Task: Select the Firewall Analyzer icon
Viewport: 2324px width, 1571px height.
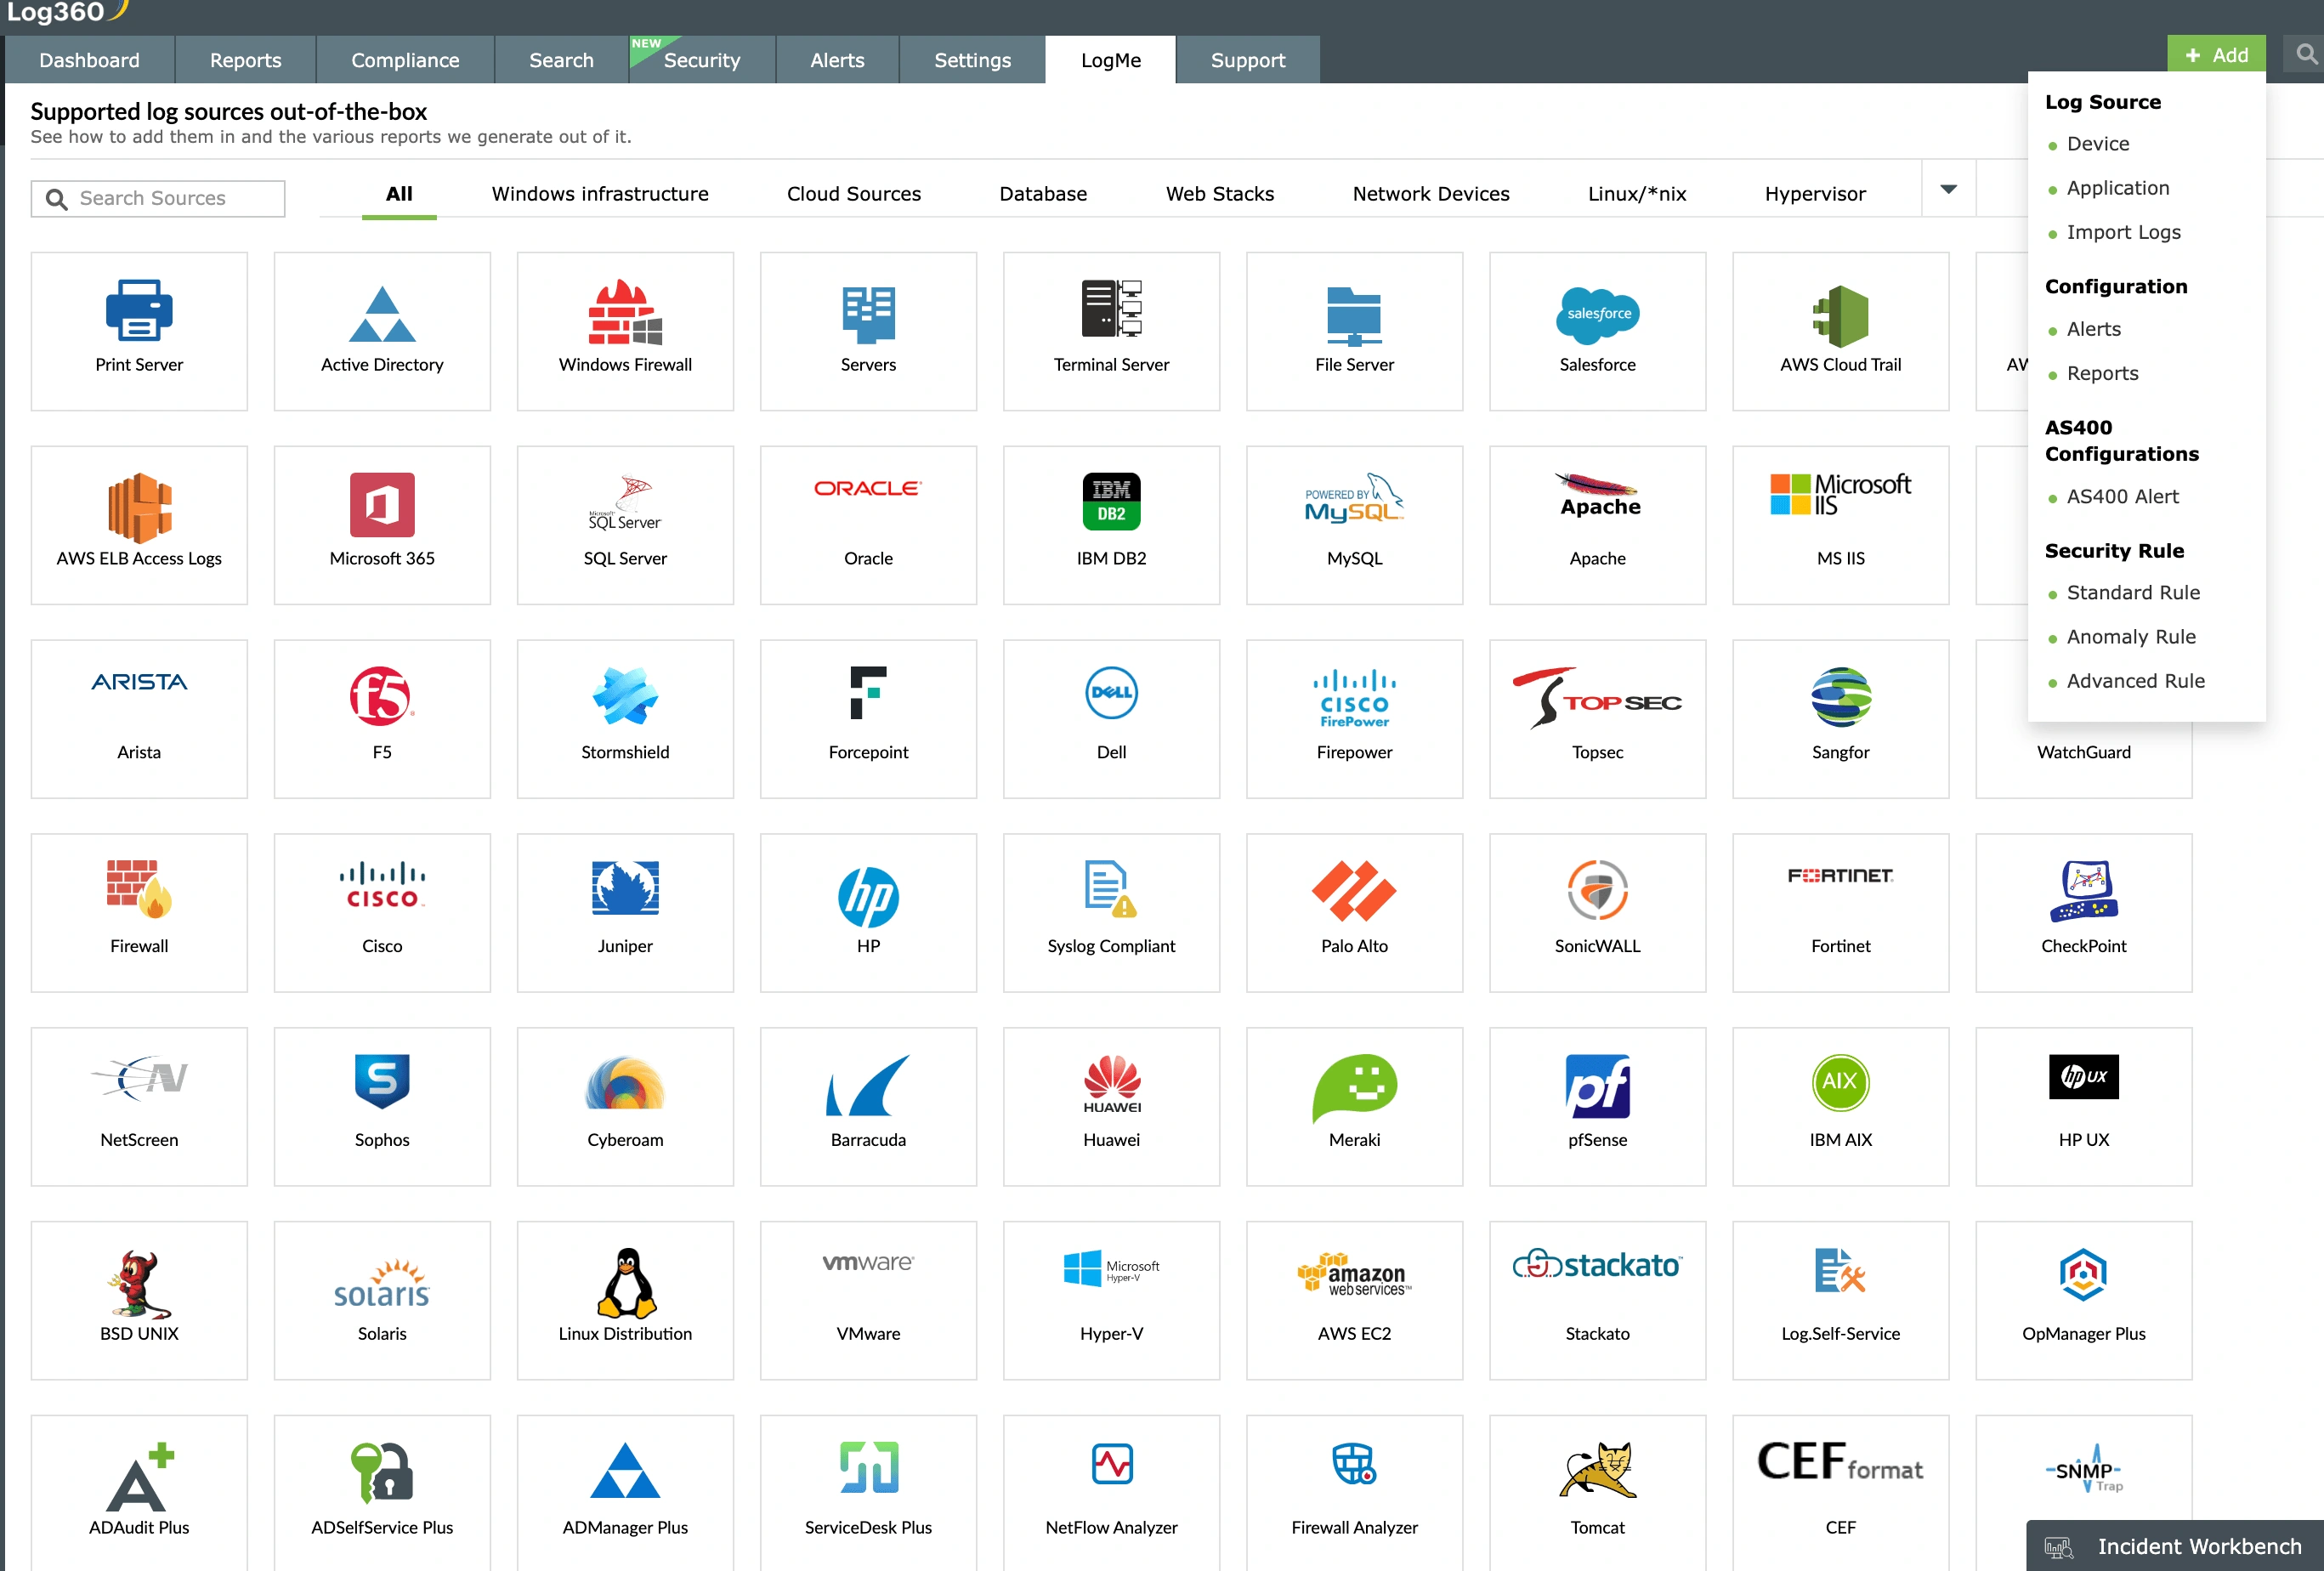Action: (x=1354, y=1464)
